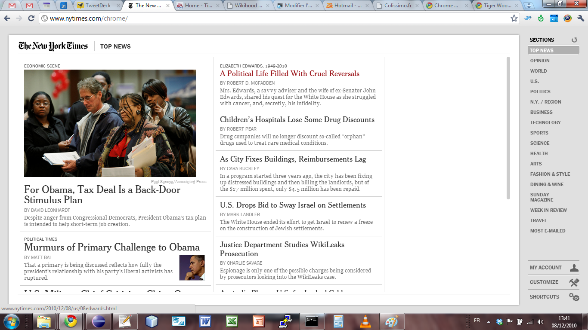Open Paint from the taskbar
Image resolution: width=588 pixels, height=330 pixels.
coord(392,321)
